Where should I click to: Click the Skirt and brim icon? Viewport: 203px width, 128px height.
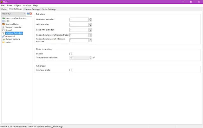3,24
